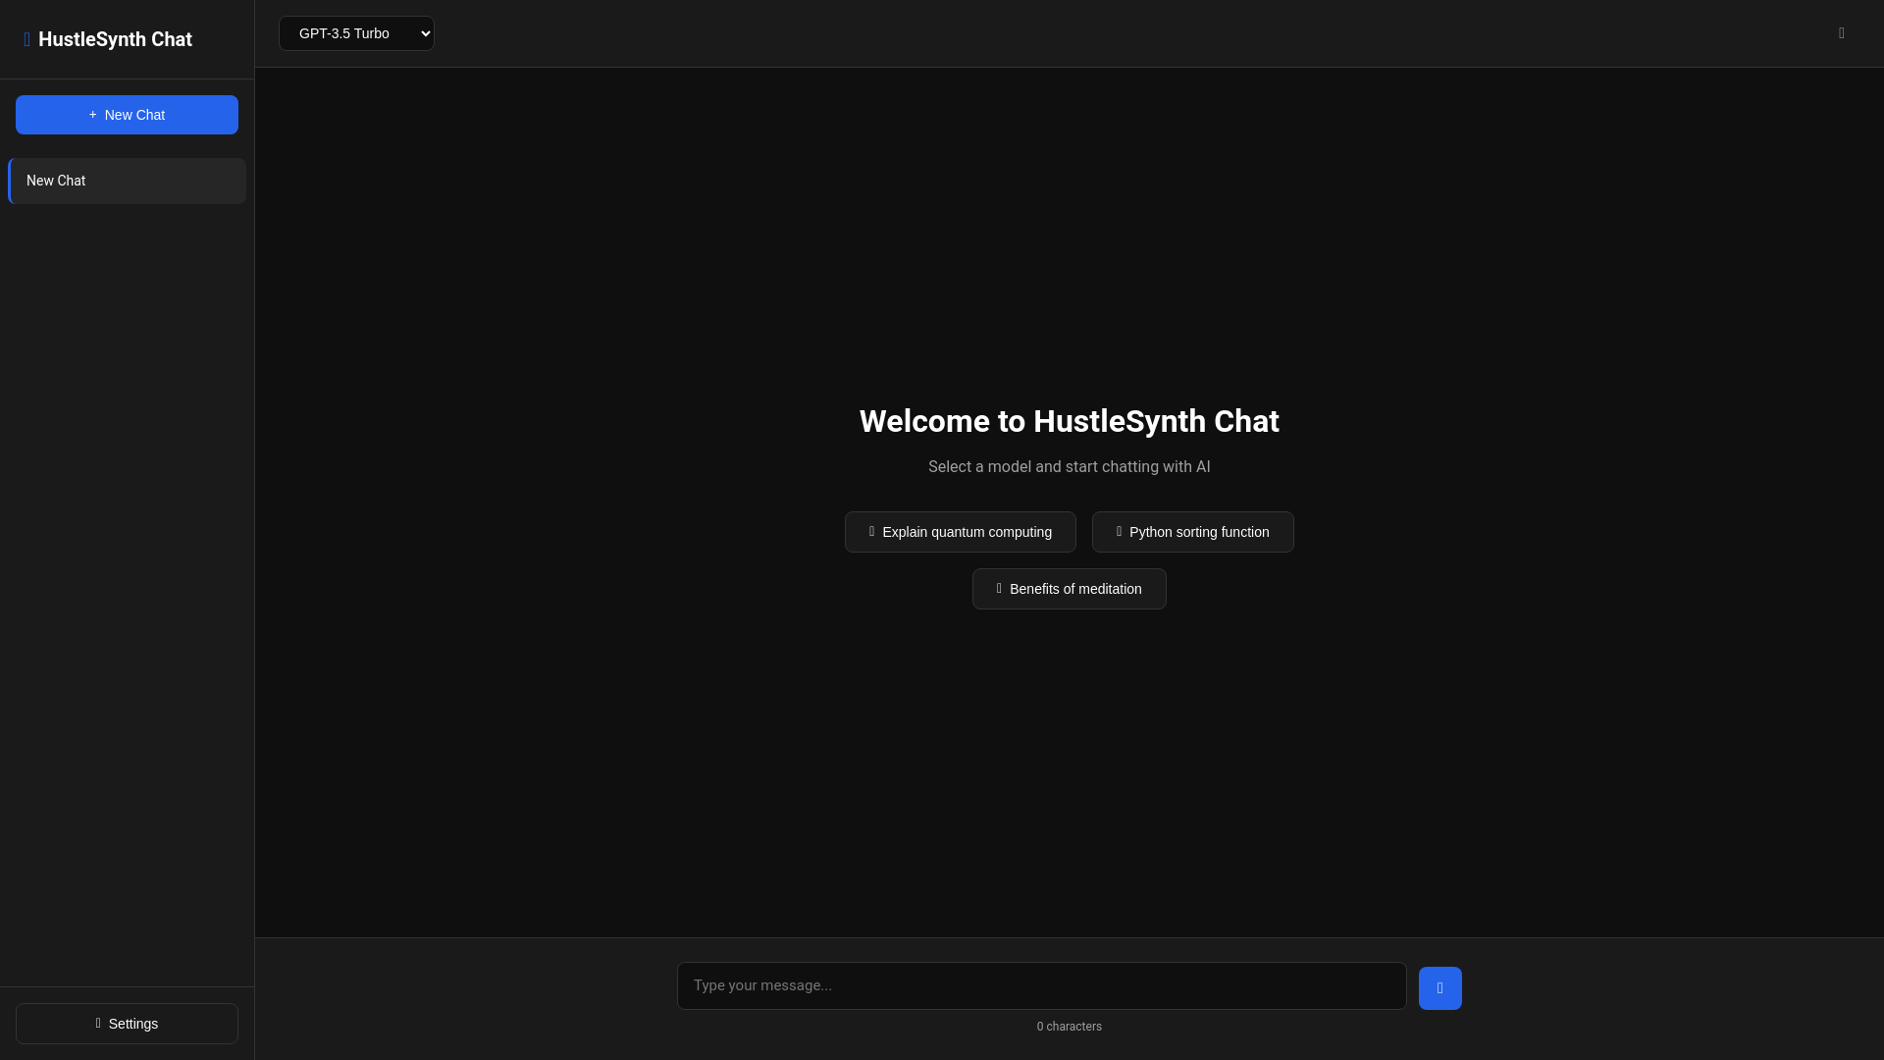
Task: Click the blue New Chat button
Action: 127,115
